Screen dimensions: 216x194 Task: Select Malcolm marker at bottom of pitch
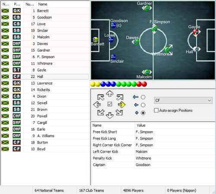point(147,72)
